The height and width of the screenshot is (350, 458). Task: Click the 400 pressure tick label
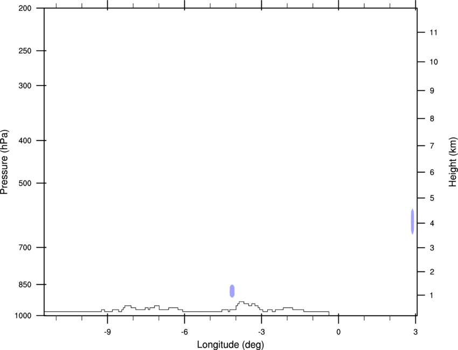tap(25, 141)
